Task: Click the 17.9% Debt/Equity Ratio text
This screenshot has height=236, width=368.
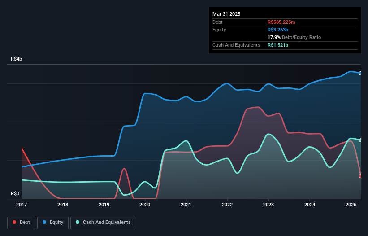Action: pos(294,37)
